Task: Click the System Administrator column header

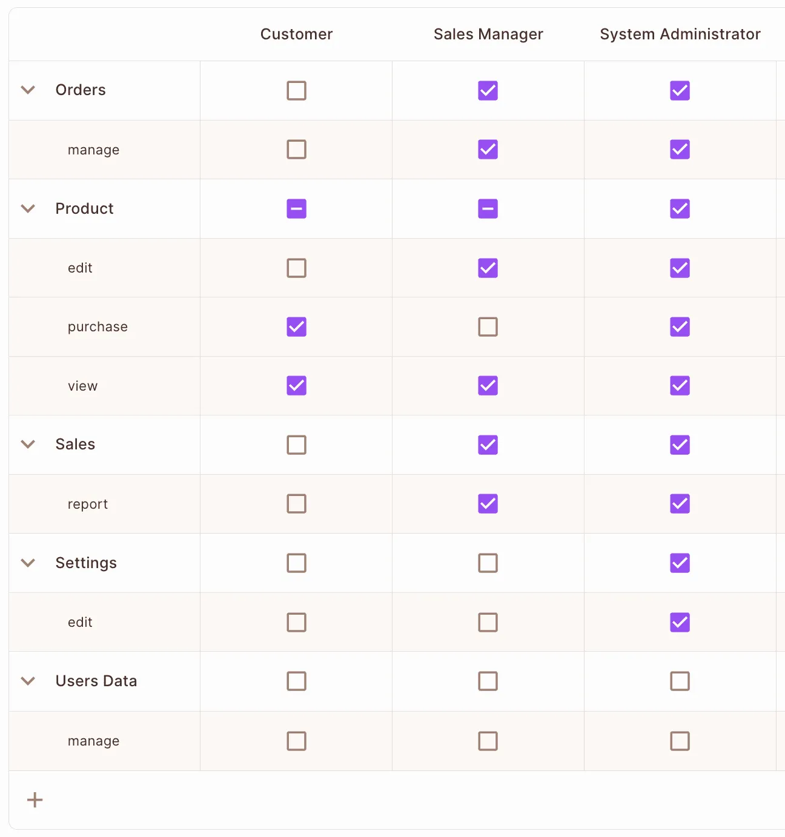Action: 680,35
